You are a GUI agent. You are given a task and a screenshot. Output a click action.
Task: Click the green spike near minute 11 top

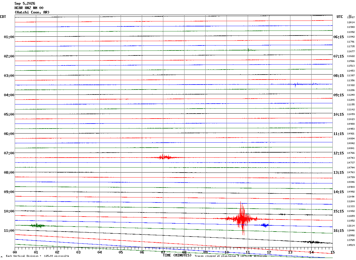click(x=248, y=50)
